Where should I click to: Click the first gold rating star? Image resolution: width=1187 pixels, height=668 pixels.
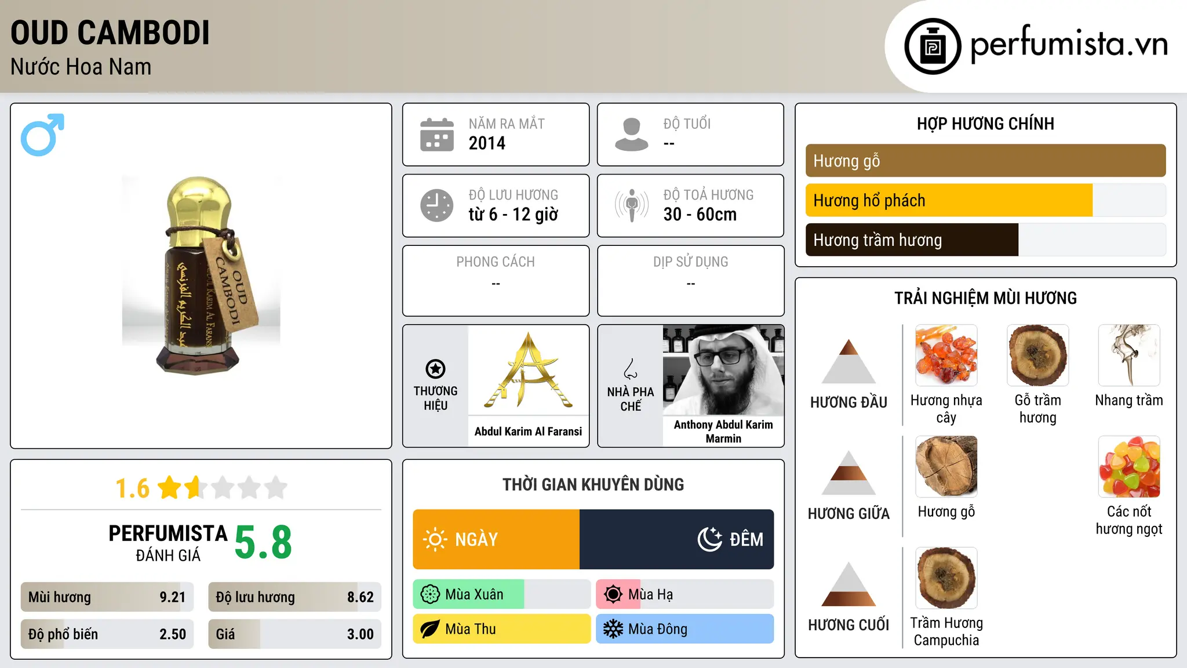170,487
